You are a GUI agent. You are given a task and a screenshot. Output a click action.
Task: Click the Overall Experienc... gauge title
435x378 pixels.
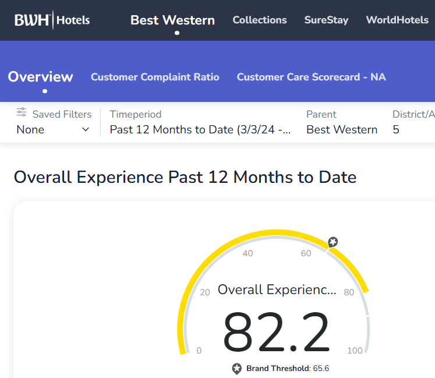(x=277, y=289)
